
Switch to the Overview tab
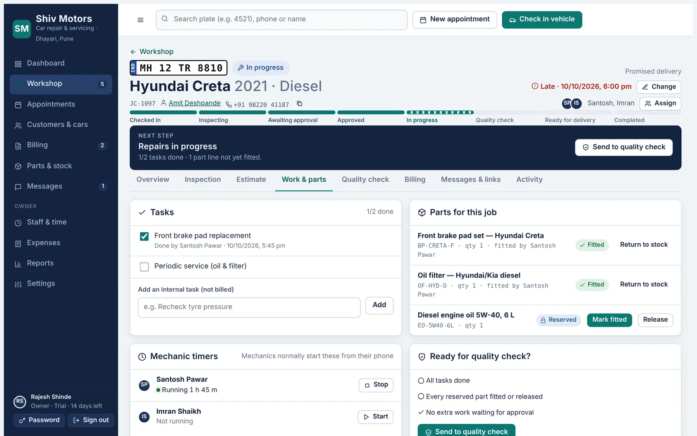tap(153, 180)
